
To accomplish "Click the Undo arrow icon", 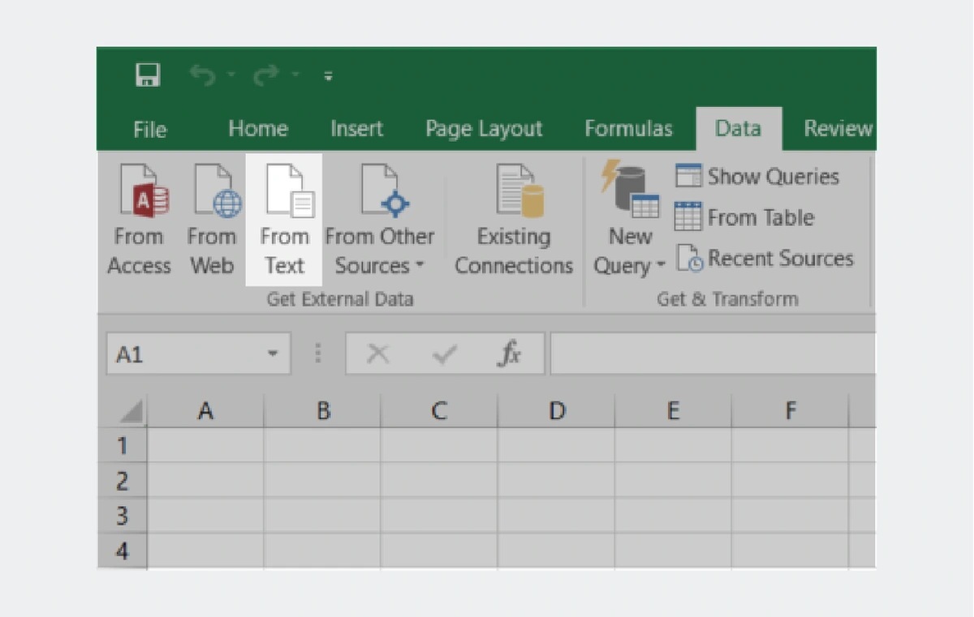I will coord(202,76).
